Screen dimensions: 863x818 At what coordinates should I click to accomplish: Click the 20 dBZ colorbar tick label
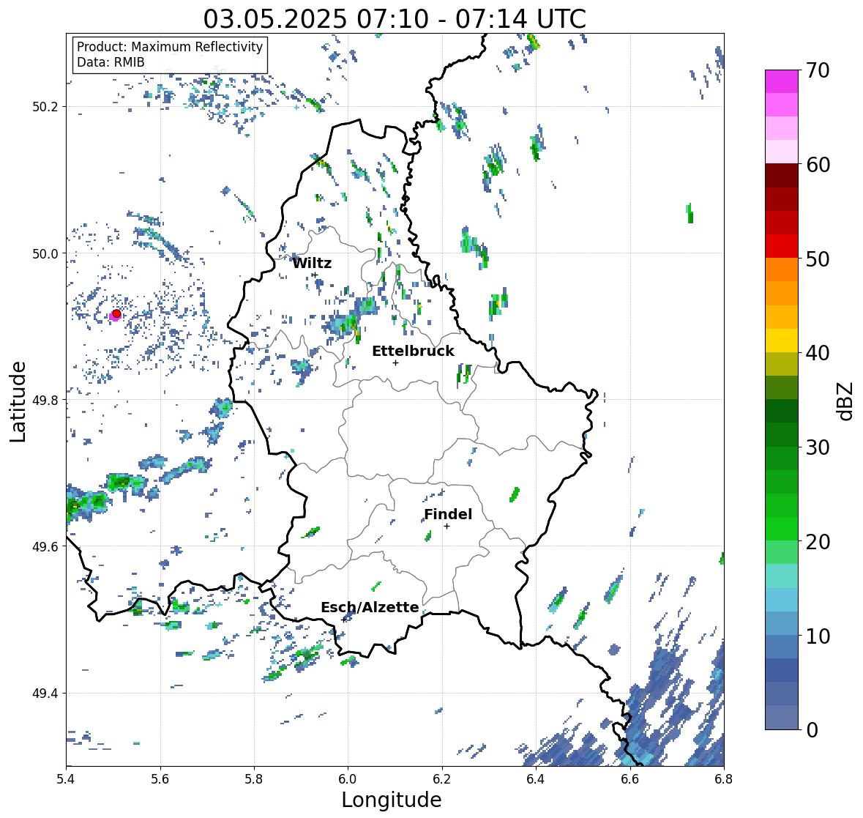tap(818, 542)
